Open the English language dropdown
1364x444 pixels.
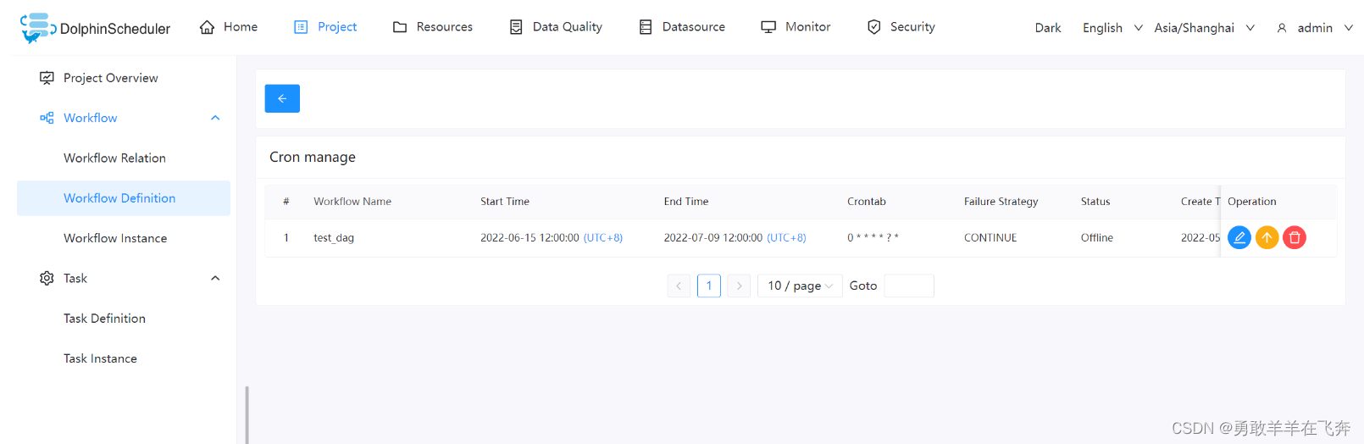(x=1112, y=28)
